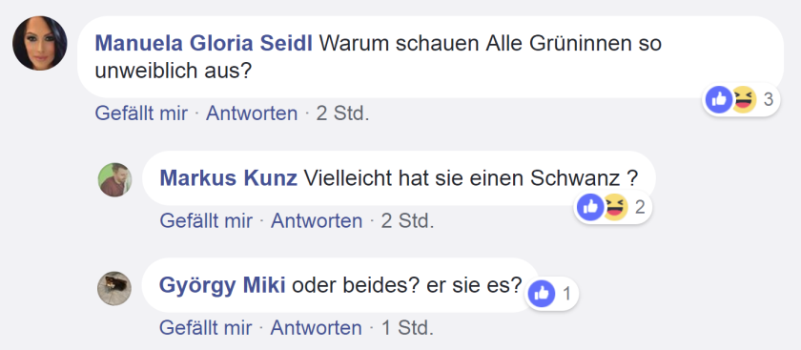801x350 pixels.
Task: Click the laughing emoji on Markus Kunz's reply
Action: coord(615,207)
